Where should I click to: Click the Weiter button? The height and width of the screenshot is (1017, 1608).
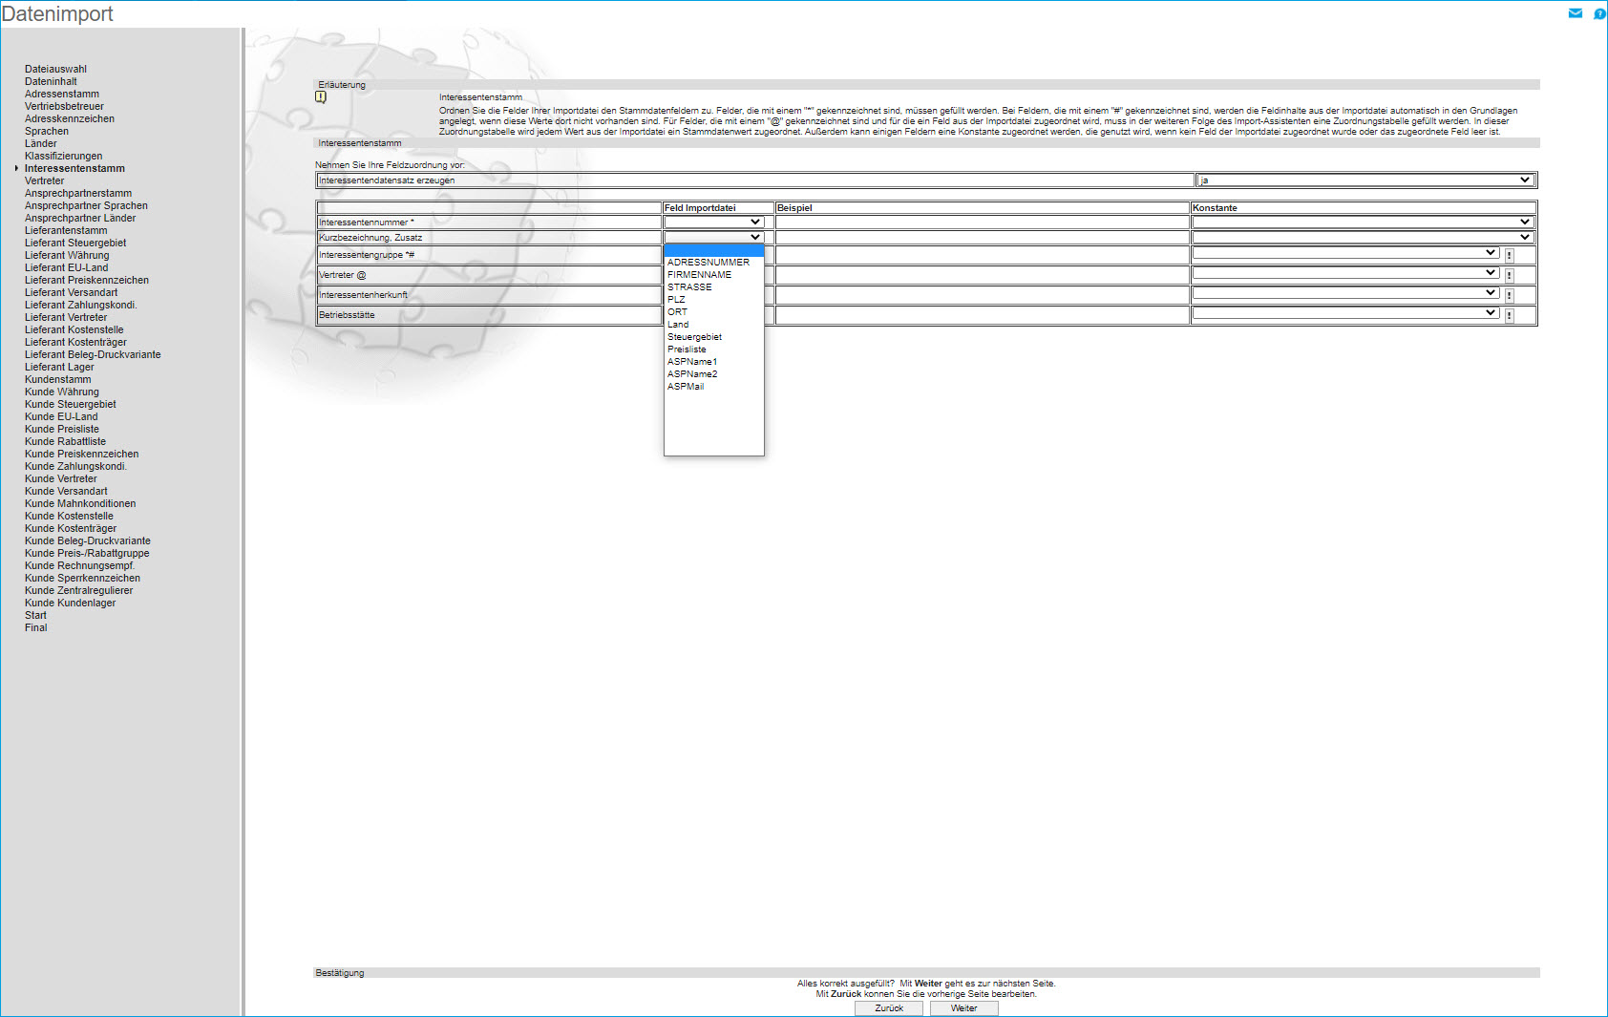coord(963,1008)
